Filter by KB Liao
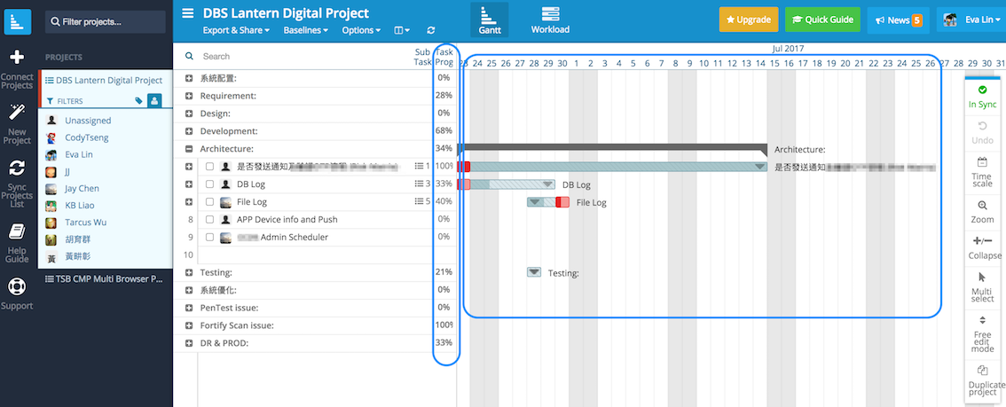This screenshot has width=1006, height=407. click(x=80, y=206)
